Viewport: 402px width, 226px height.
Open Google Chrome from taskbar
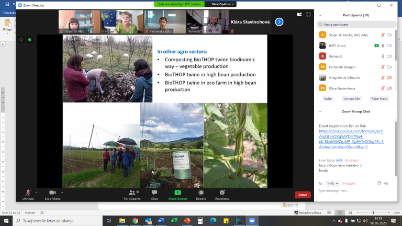tap(135, 221)
